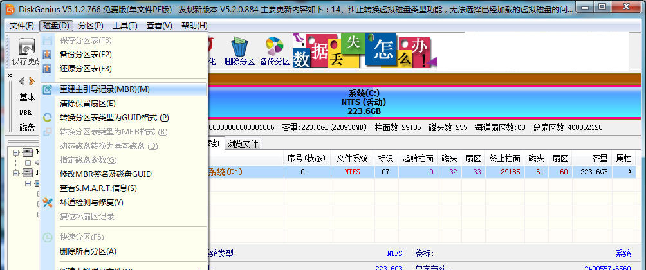Expand the plus node under first disk

tap(28, 163)
